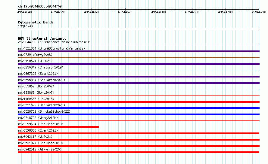Open variant nsv3531377 (Chaisson2019)

pyautogui.click(x=41, y=143)
